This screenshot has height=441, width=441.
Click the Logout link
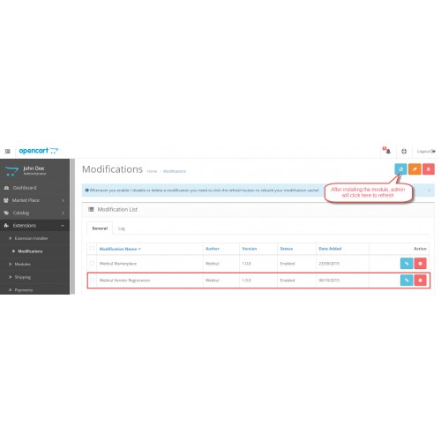[426, 152]
